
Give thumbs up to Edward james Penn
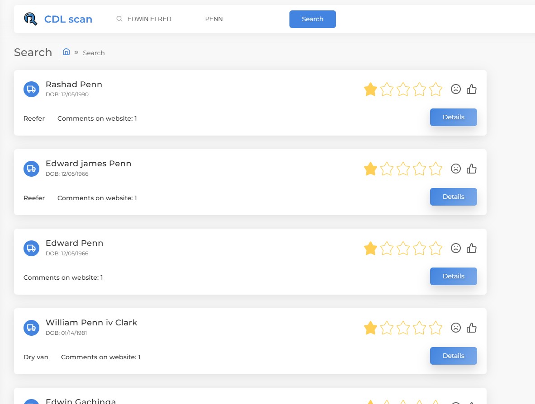point(472,169)
